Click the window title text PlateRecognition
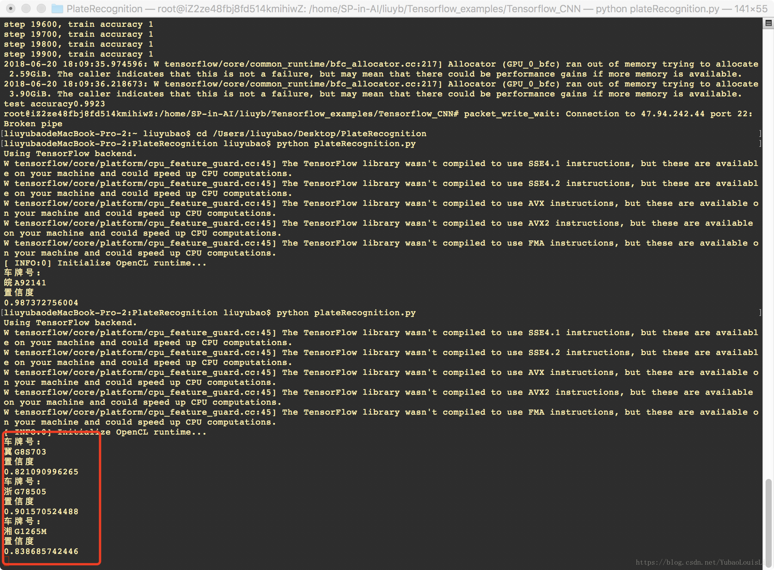 [104, 8]
